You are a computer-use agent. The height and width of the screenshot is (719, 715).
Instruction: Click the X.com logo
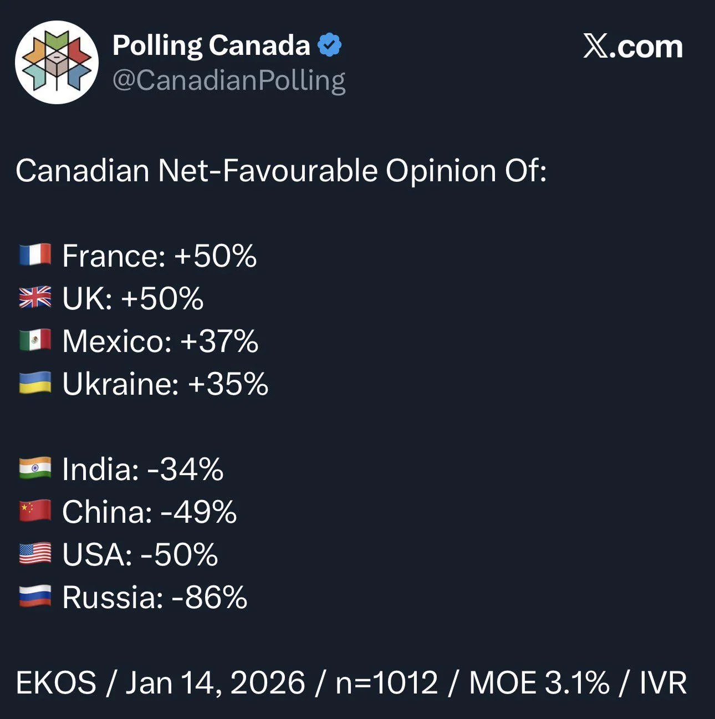coord(632,47)
